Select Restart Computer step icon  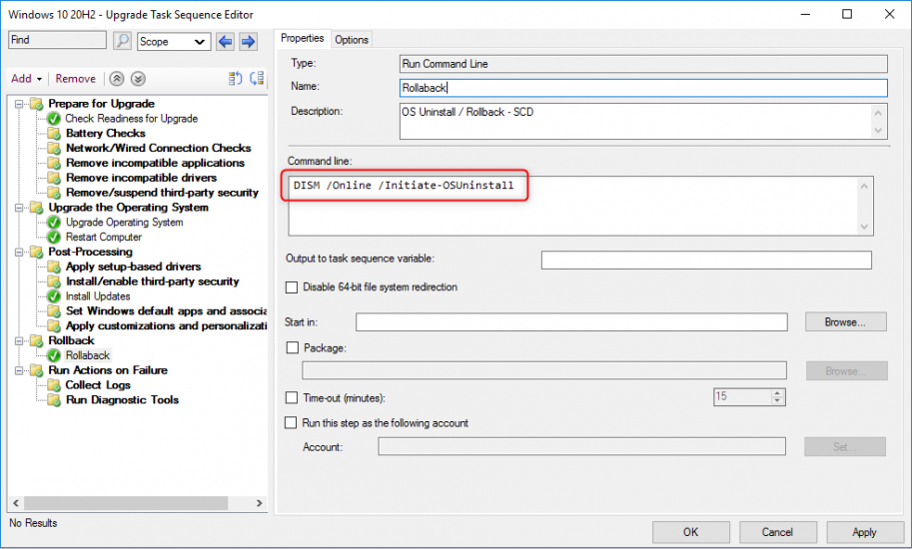point(54,237)
